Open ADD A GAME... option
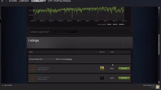 [x=8, y=85]
